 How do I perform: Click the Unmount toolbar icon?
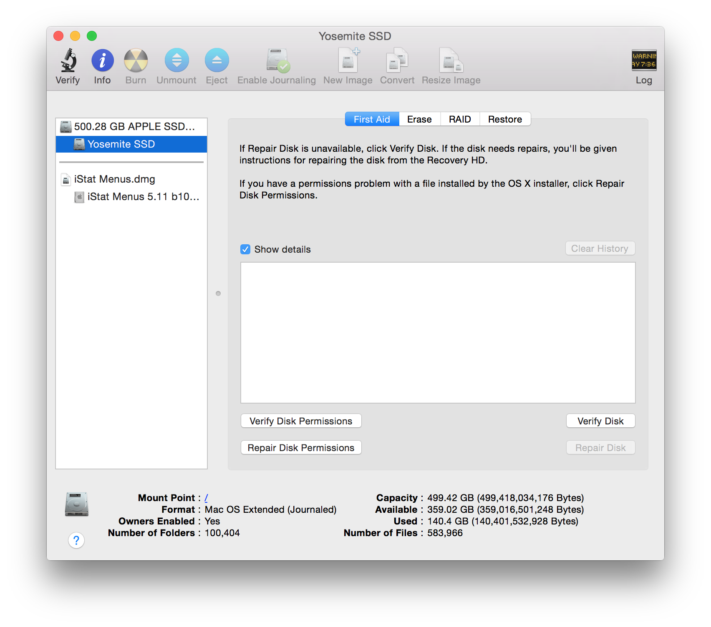coord(177,60)
